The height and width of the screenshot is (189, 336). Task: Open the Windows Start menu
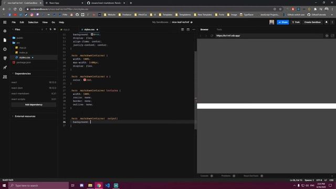pyautogui.click(x=4, y=185)
